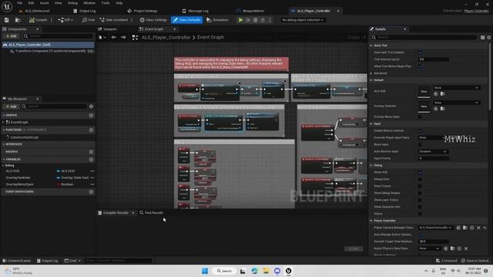493x277 pixels.
Task: Add a new macro with plus icon
Action: [x=91, y=152]
